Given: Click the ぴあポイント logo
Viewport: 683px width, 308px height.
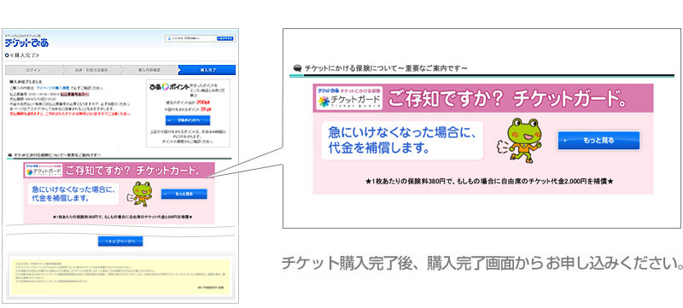Looking at the screenshot, I should click(169, 86).
